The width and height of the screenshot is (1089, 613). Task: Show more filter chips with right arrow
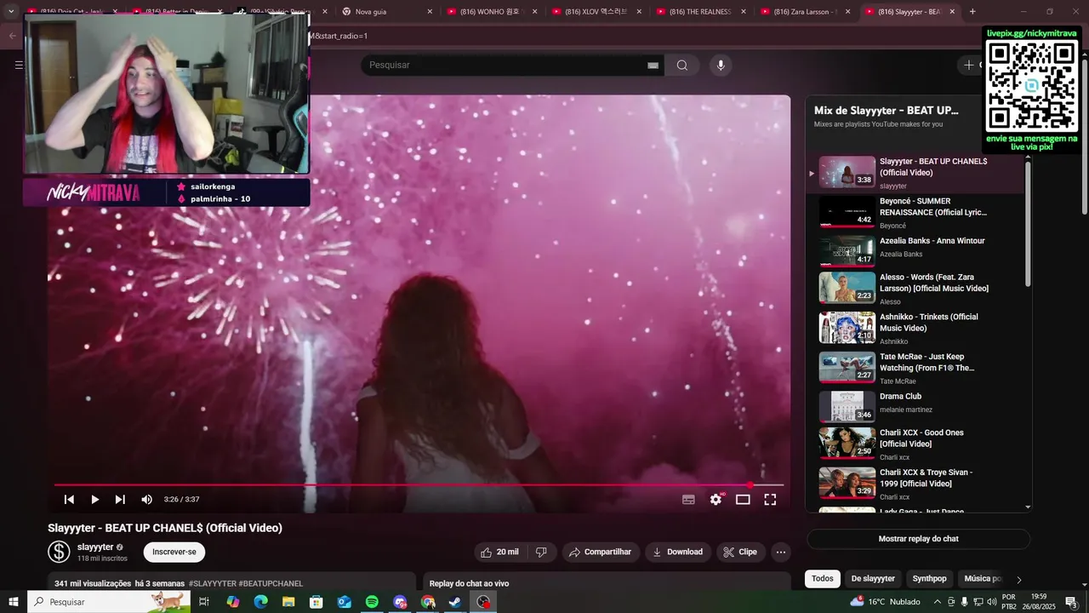point(1019,580)
